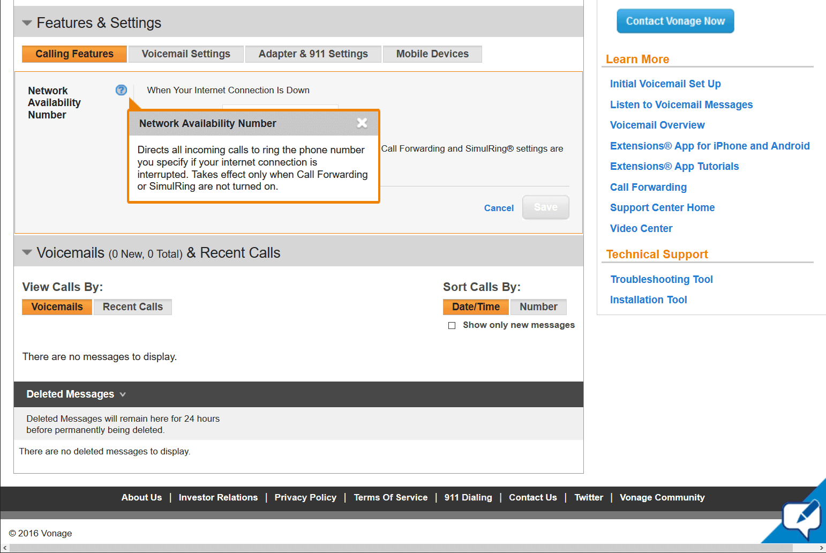Sort calls by Date/Time
This screenshot has height=553, width=826.
tap(476, 307)
